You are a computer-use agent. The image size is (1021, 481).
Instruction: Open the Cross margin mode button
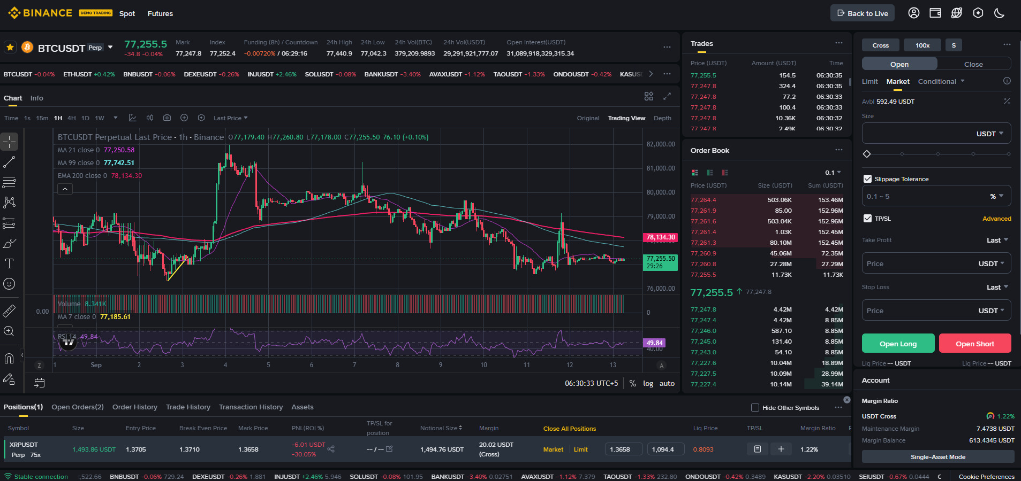tap(880, 45)
